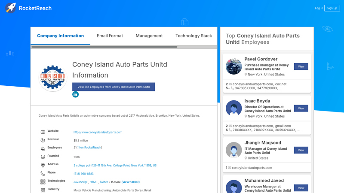Image resolution: width=344 pixels, height=193 pixels.
Task: Click the Muhammed Javed name heading
Action: pyautogui.click(x=264, y=181)
